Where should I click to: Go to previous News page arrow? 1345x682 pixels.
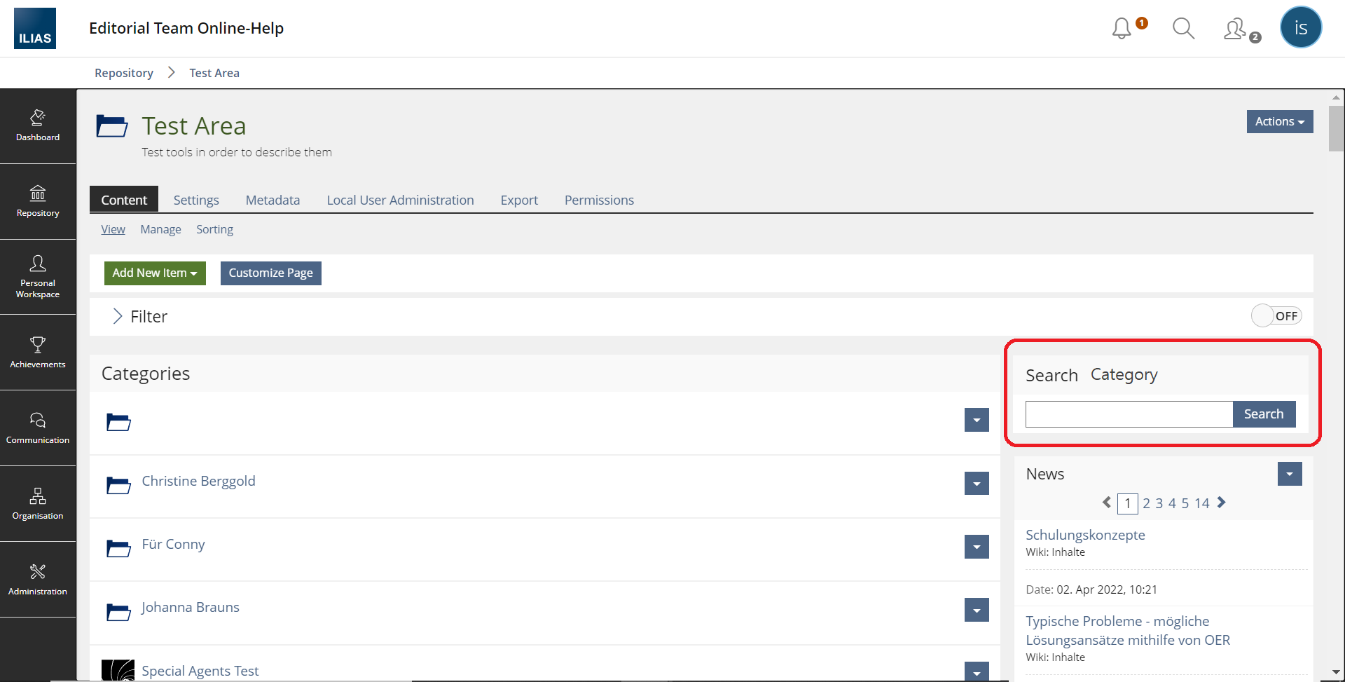coord(1107,503)
